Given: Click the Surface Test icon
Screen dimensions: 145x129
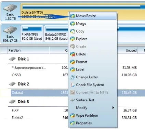Looking at the screenshot, I should pos(72,100).
